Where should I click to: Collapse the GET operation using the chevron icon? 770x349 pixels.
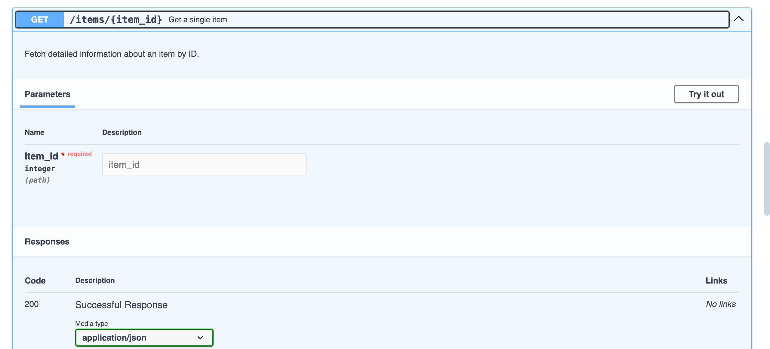point(739,19)
